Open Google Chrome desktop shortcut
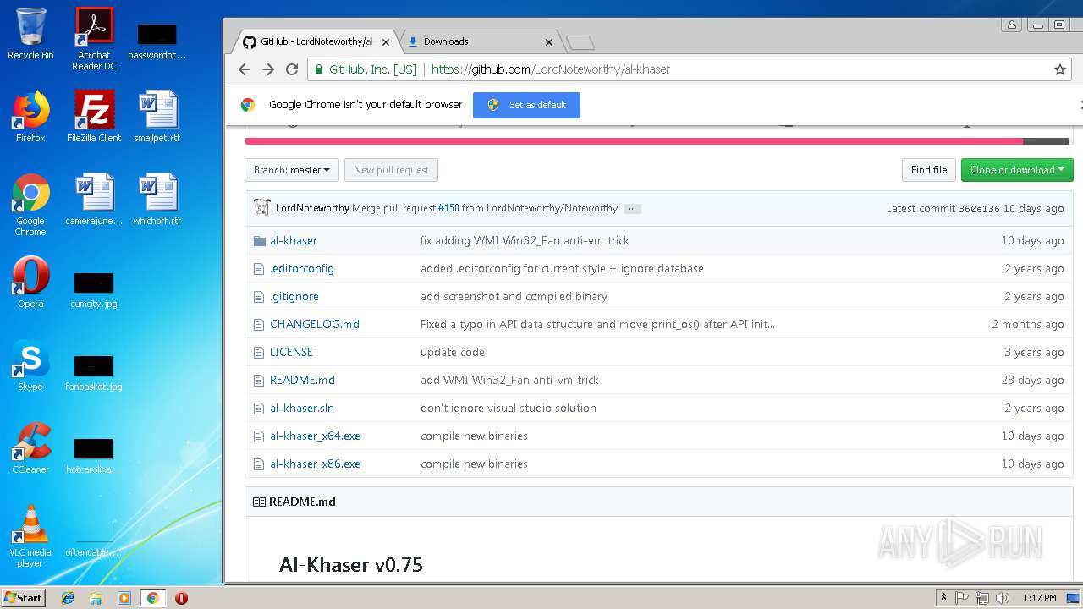The width and height of the screenshot is (1083, 609). (x=30, y=206)
